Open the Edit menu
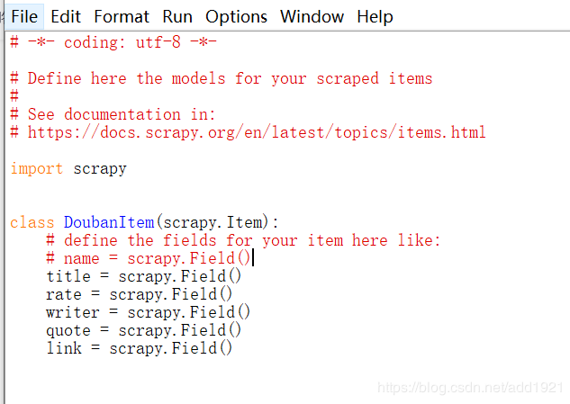Image resolution: width=570 pixels, height=404 pixels. pyautogui.click(x=66, y=17)
